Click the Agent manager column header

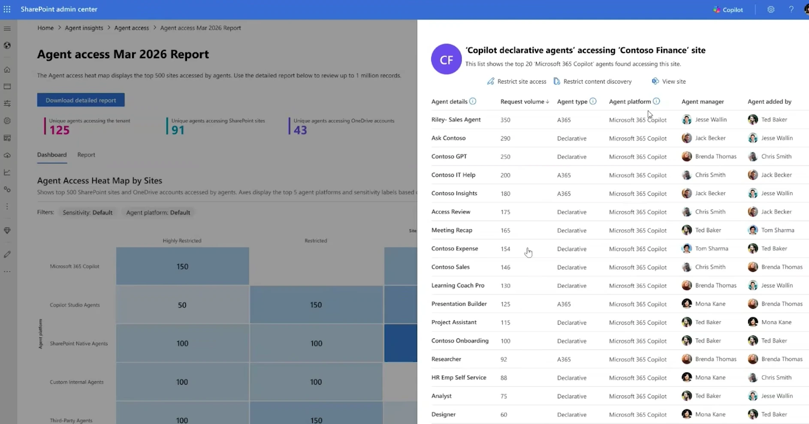[703, 102]
